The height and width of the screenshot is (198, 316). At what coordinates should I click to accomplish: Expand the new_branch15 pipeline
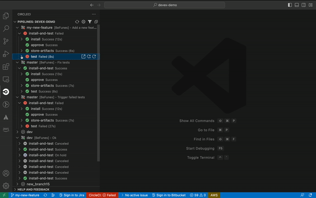(17, 184)
